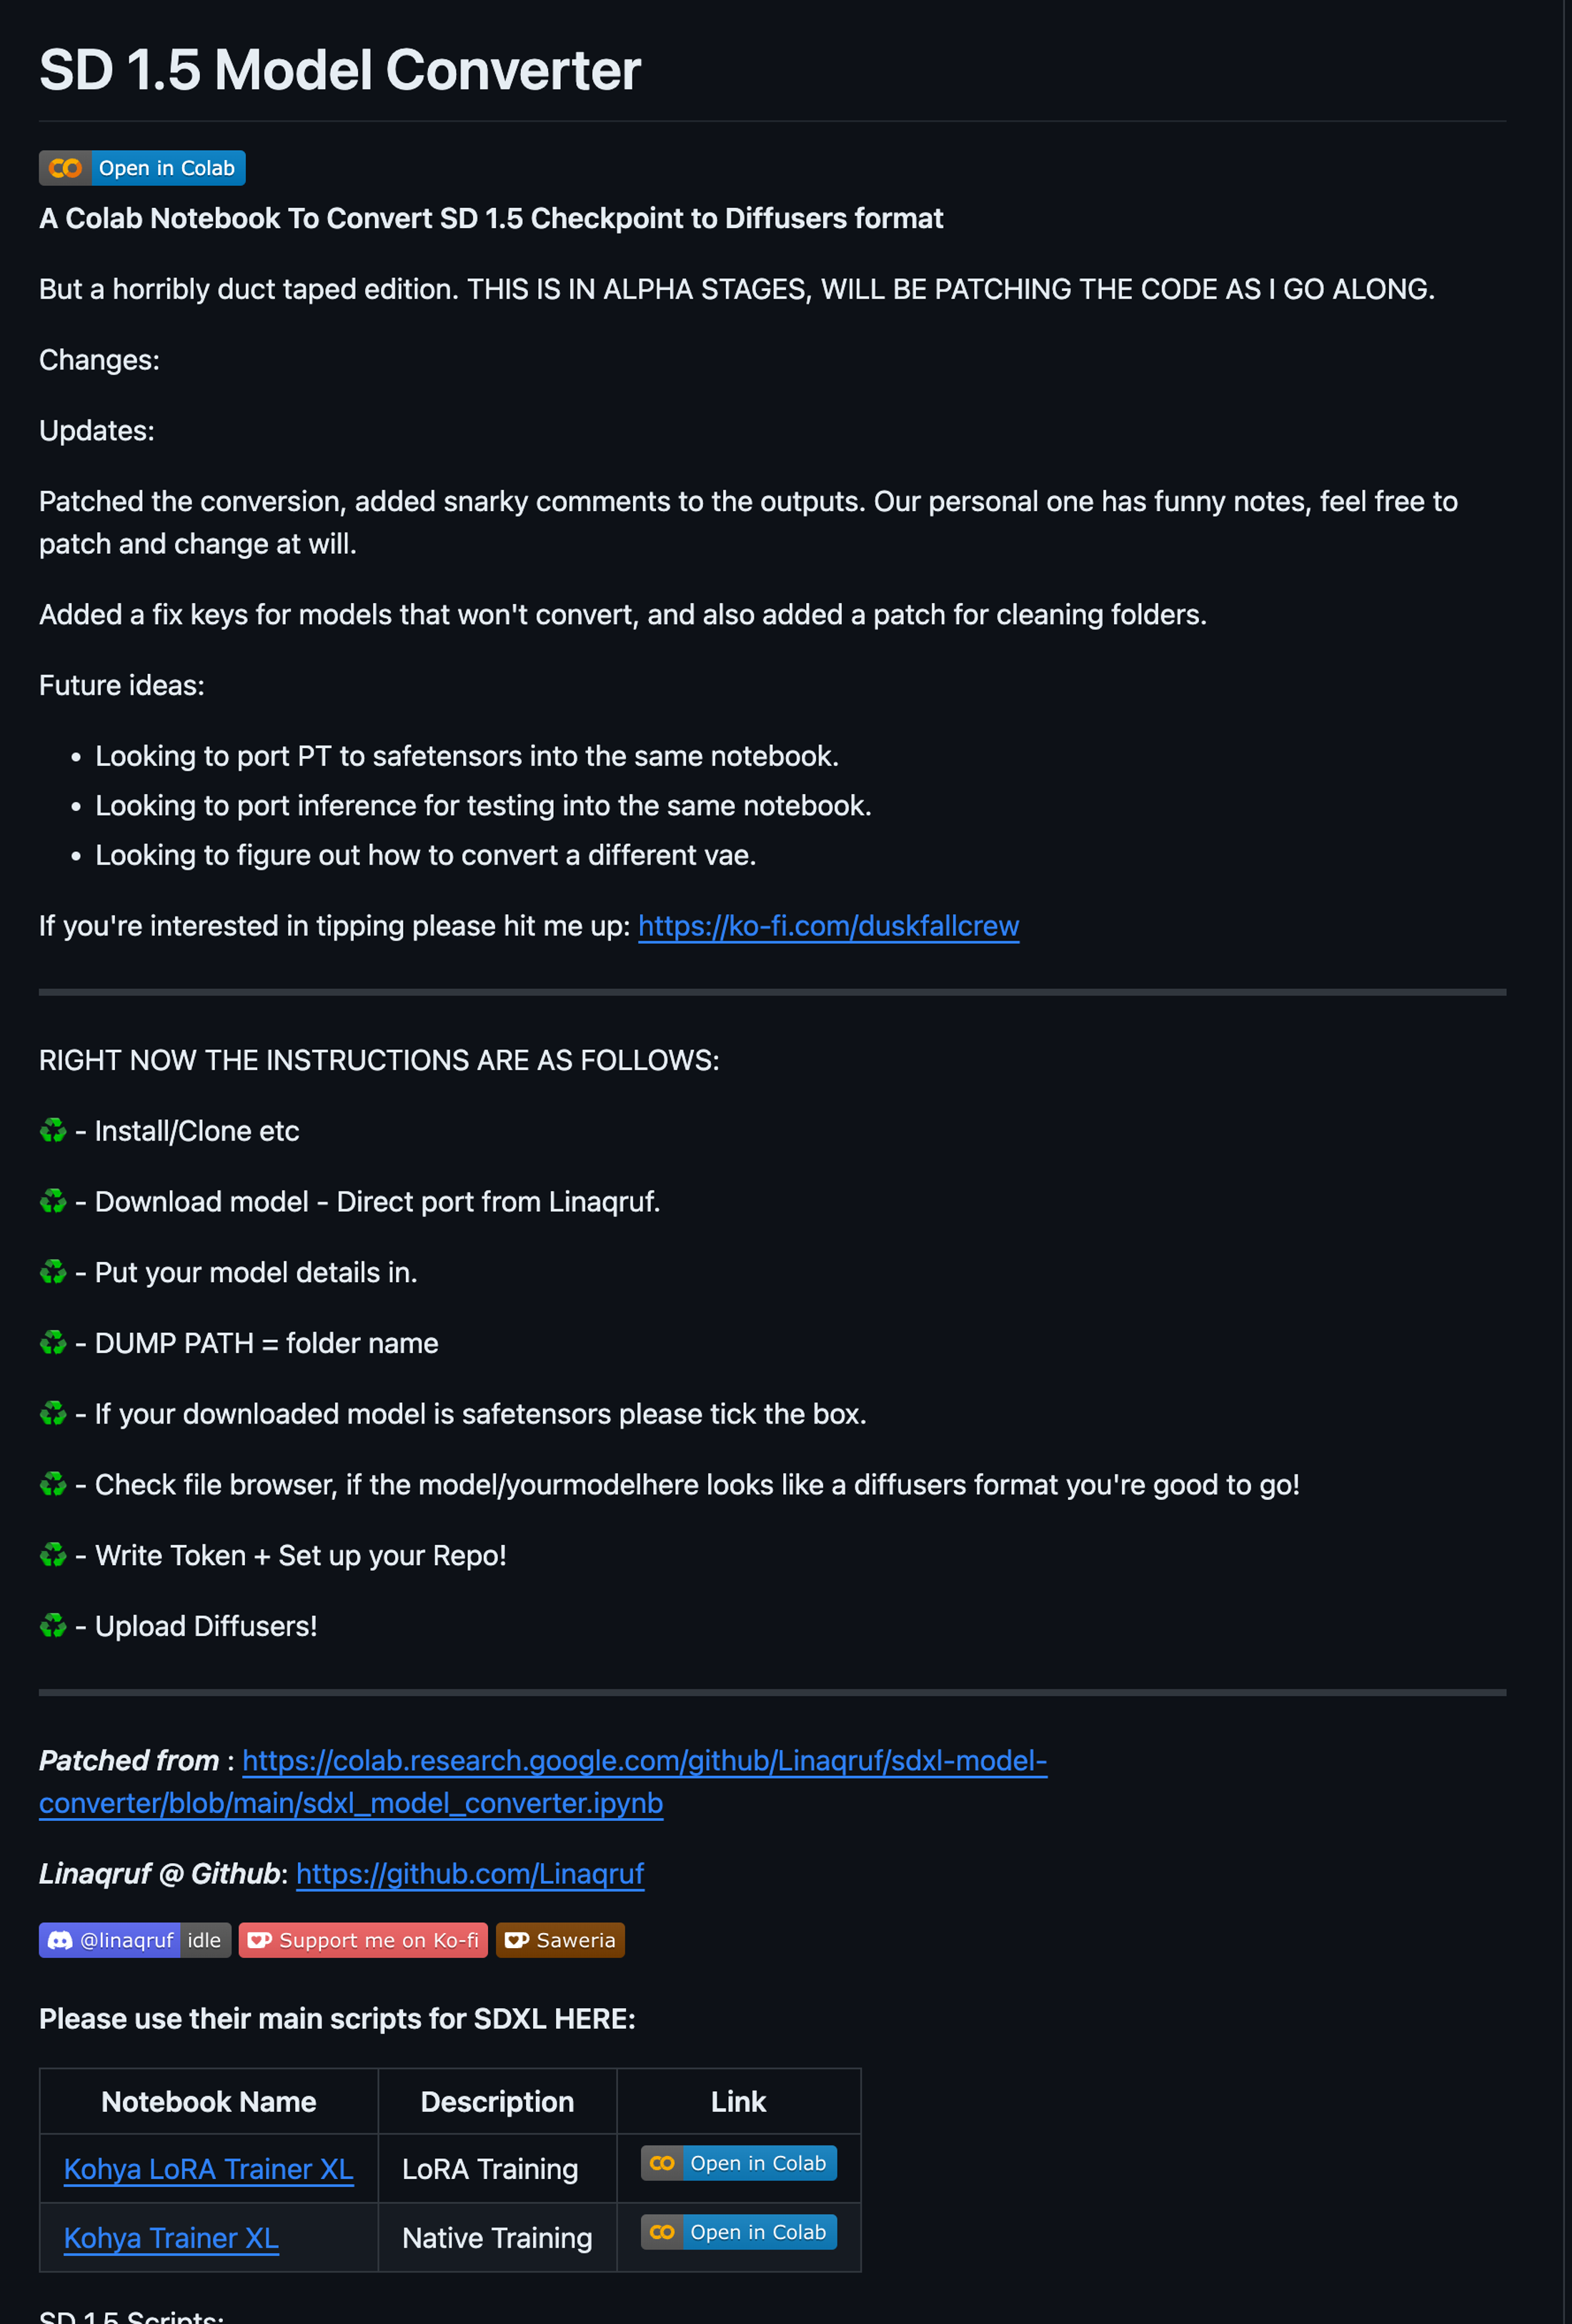Click recycle icon beside Download model line
Viewport: 1572px width, 2324px height.
point(53,1202)
